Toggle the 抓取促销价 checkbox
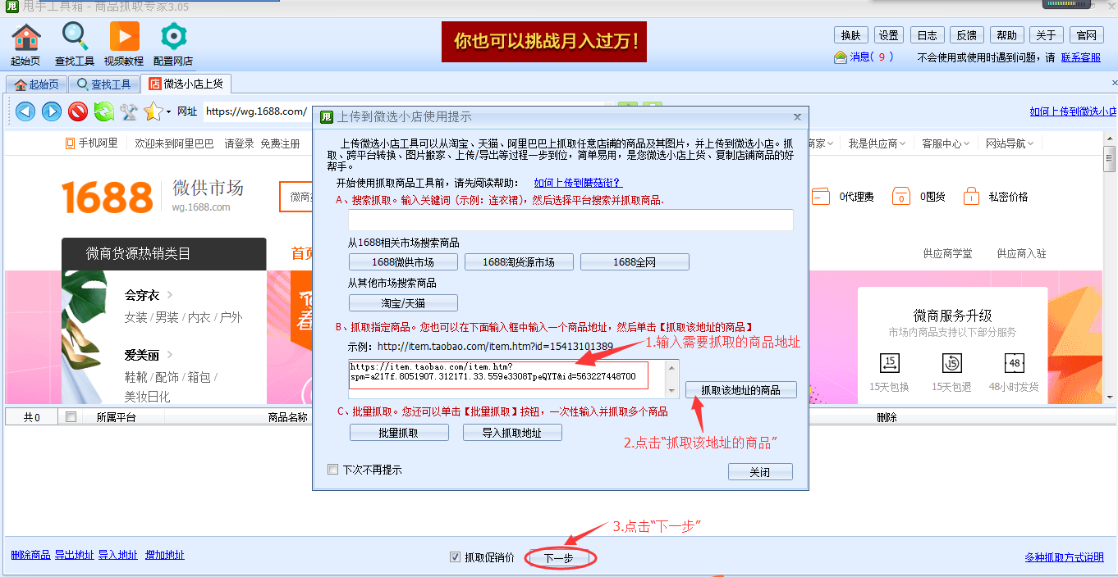Image resolution: width=1118 pixels, height=577 pixels. [455, 557]
